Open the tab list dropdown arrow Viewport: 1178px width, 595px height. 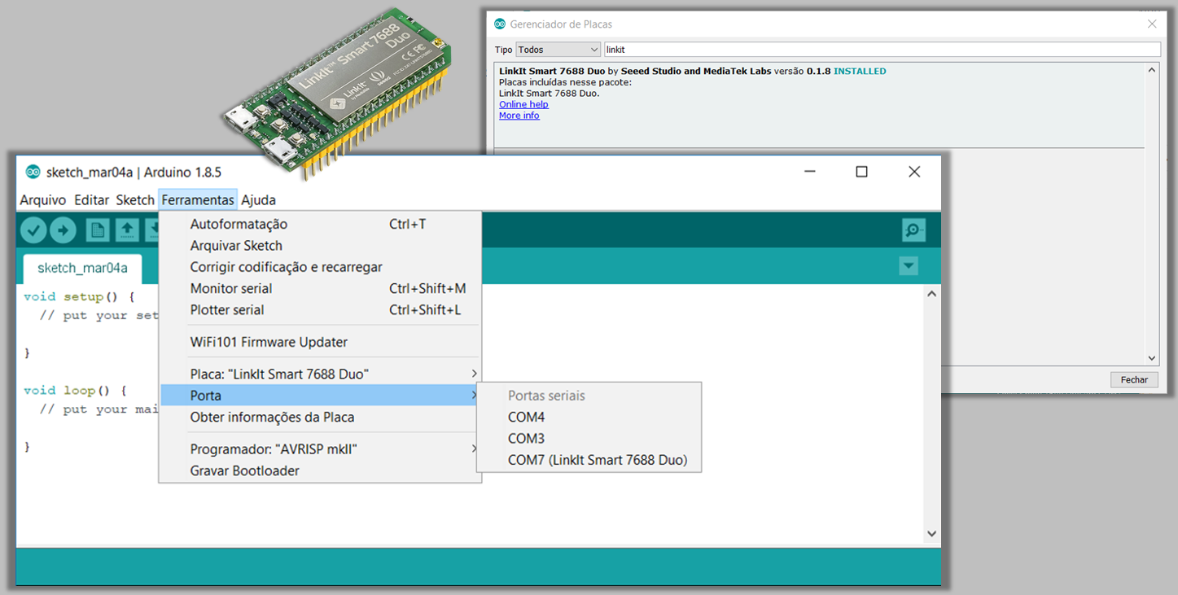pos(908,266)
